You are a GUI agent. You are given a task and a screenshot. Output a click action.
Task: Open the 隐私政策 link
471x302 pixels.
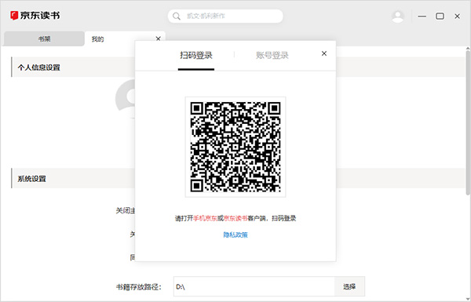point(235,235)
